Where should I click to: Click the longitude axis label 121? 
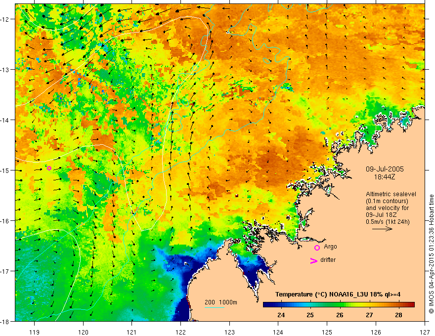point(131,332)
